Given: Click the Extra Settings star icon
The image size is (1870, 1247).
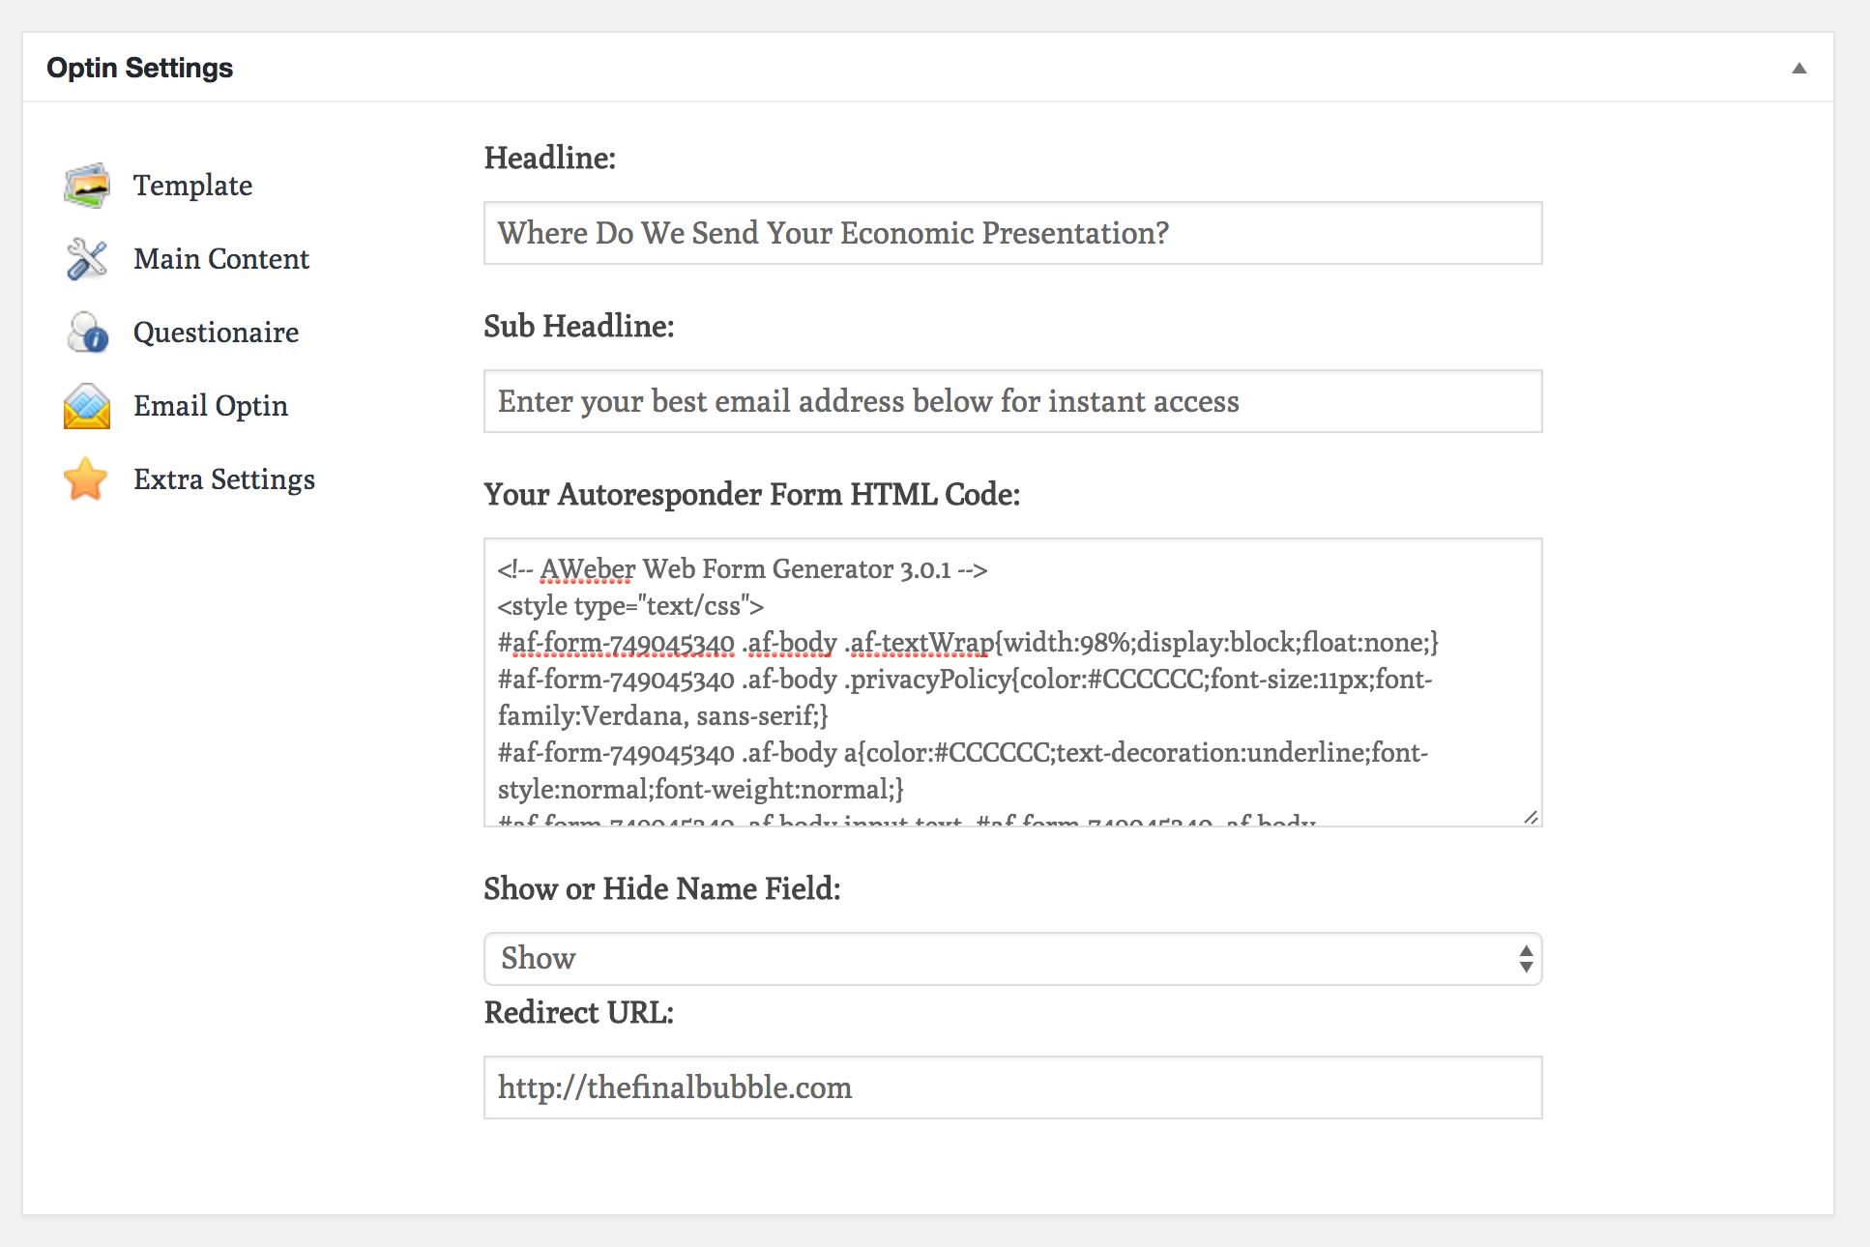Looking at the screenshot, I should [x=86, y=479].
